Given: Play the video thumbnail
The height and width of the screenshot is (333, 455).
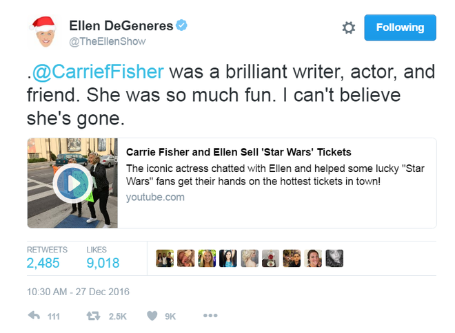Looking at the screenshot, I should [x=72, y=183].
